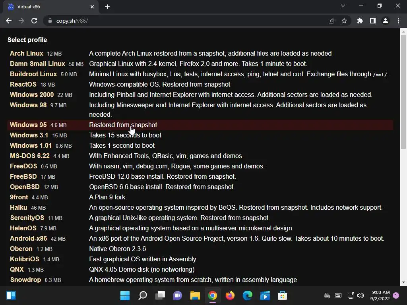The image size is (407, 305).
Task: Boot the QNX profile
Action: coord(17,270)
